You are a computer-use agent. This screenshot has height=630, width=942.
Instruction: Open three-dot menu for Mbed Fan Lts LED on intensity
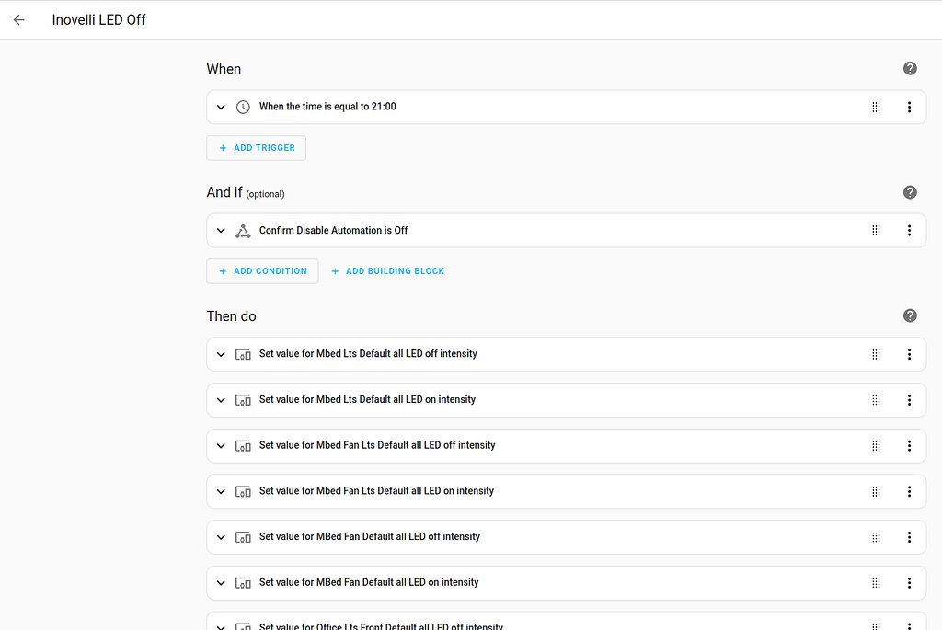pos(909,491)
